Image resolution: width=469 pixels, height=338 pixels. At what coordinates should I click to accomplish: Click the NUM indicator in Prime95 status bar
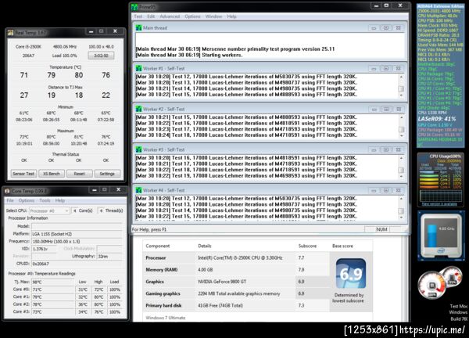tap(381, 229)
